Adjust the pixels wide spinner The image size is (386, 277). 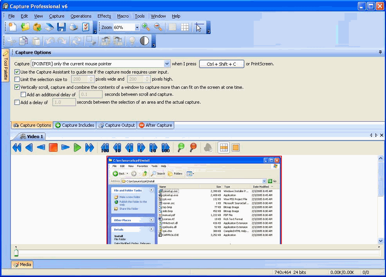(91, 79)
